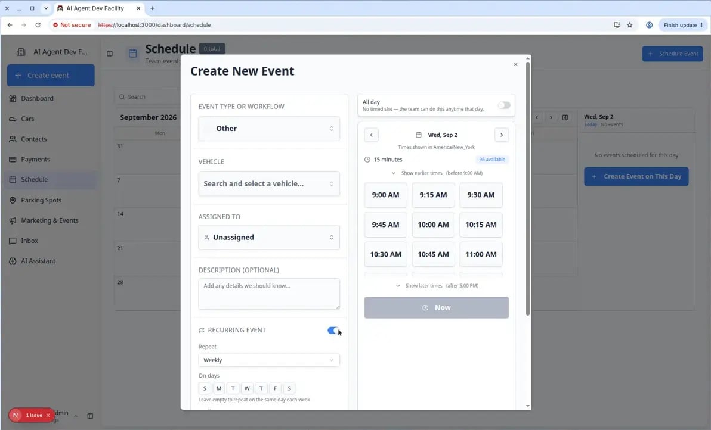Toggle sidebar panel icon beside Schedule heading
Image resolution: width=711 pixels, height=430 pixels.
pyautogui.click(x=110, y=54)
